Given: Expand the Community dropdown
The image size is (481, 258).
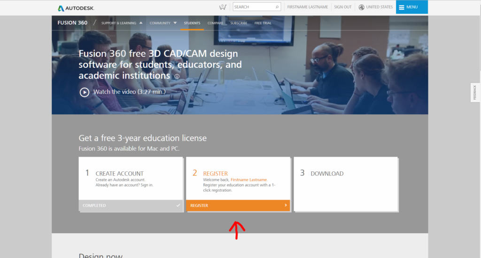Looking at the screenshot, I should coord(163,23).
